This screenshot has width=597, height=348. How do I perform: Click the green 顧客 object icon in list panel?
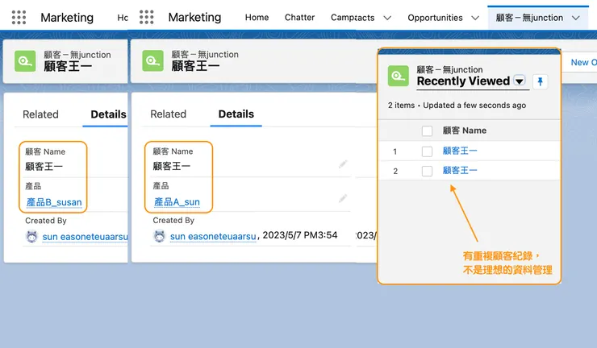(398, 76)
